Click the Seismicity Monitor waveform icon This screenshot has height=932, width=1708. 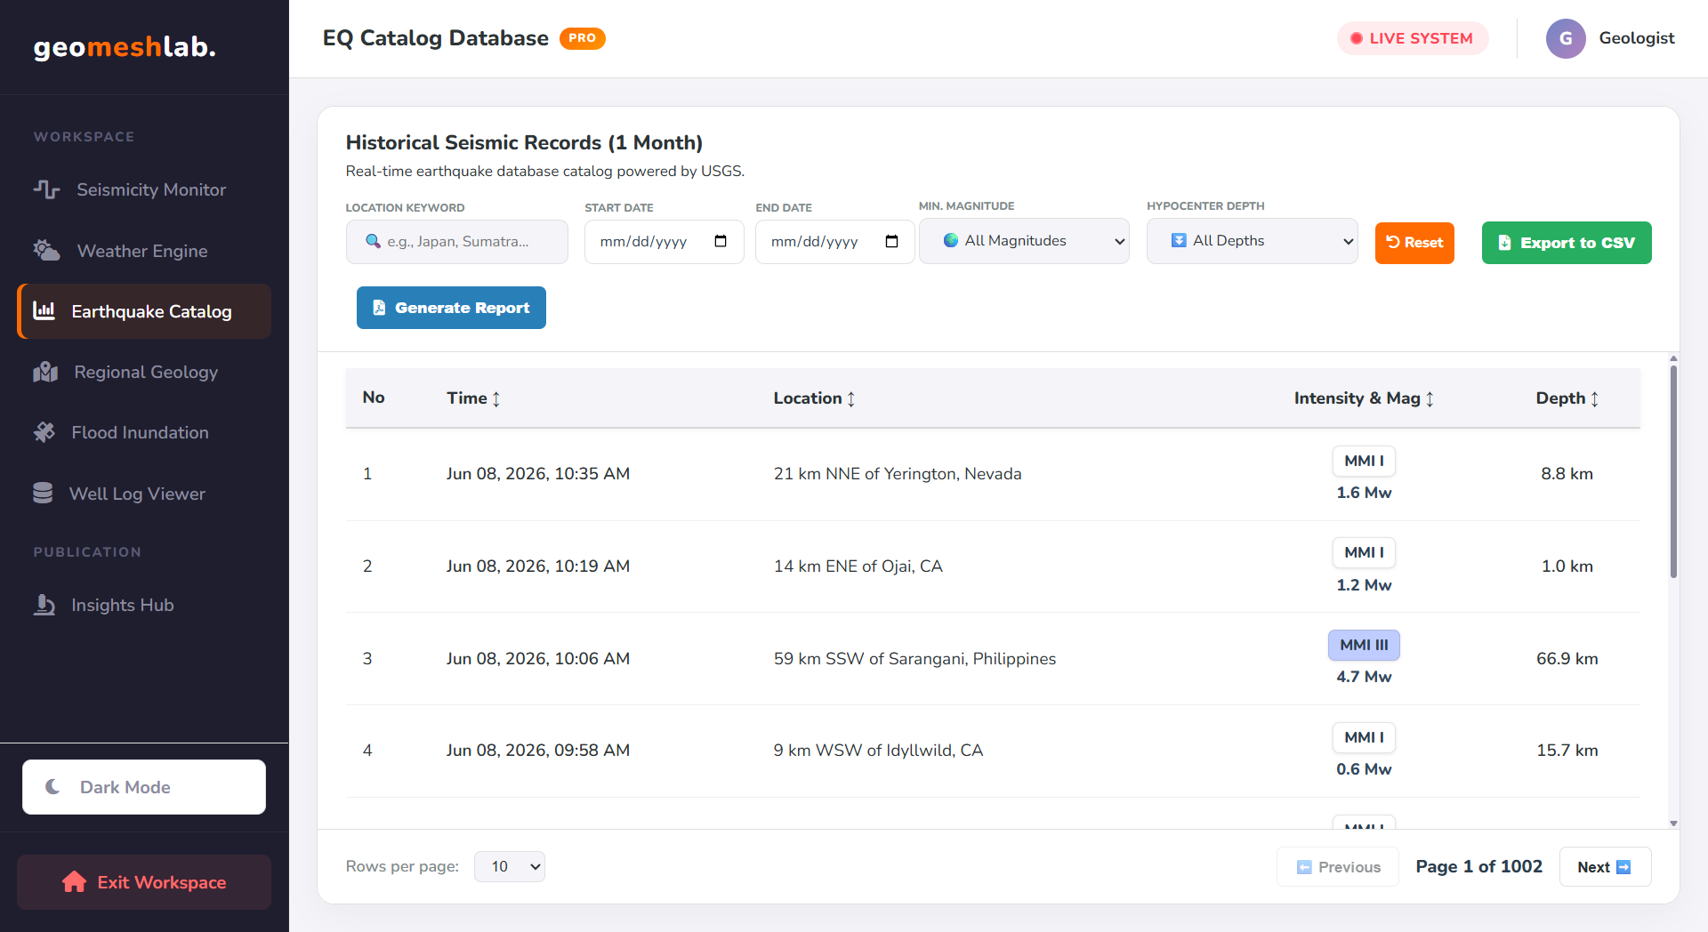46,189
